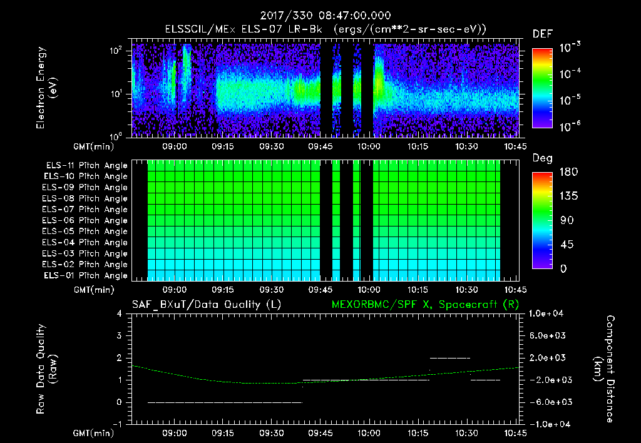Click the 10:45 tick label under the pitch angle panel
Viewport: 641px width, 443px height.
click(x=515, y=290)
